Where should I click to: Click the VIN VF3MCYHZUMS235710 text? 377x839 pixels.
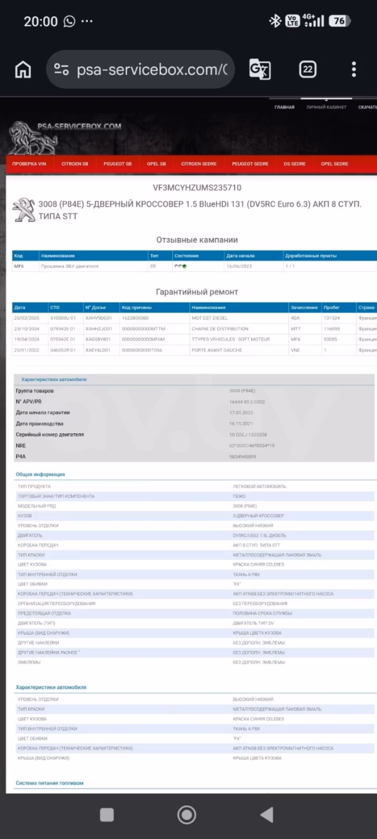pyautogui.click(x=197, y=187)
